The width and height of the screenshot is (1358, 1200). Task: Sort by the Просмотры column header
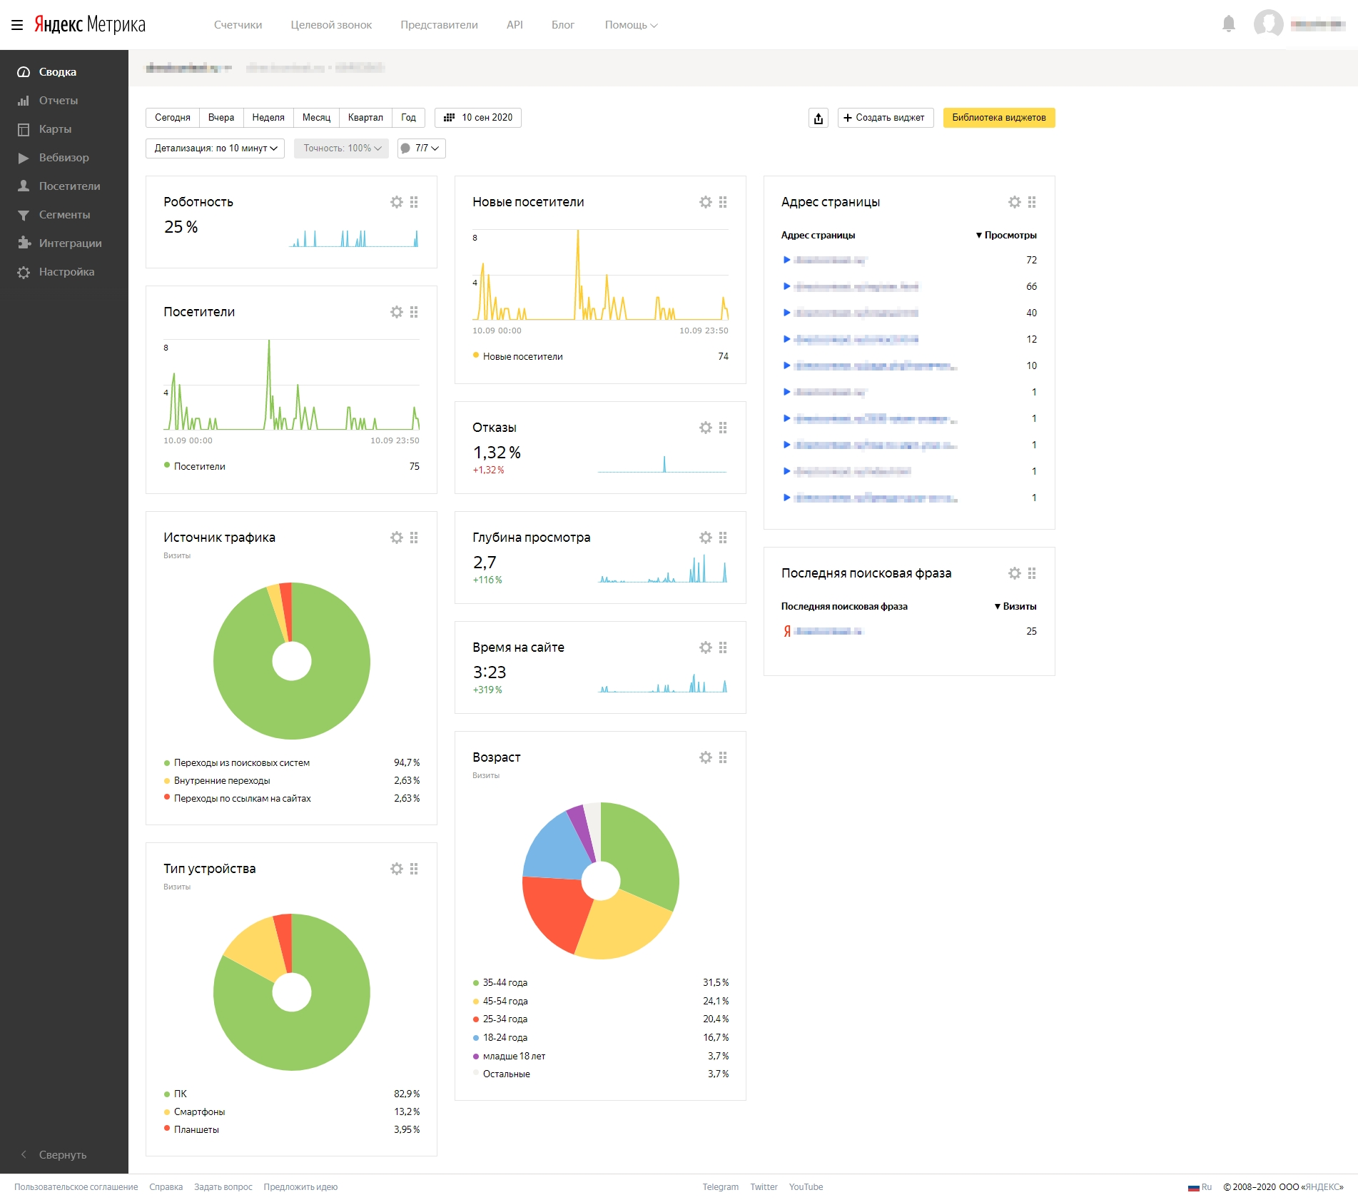[1009, 235]
